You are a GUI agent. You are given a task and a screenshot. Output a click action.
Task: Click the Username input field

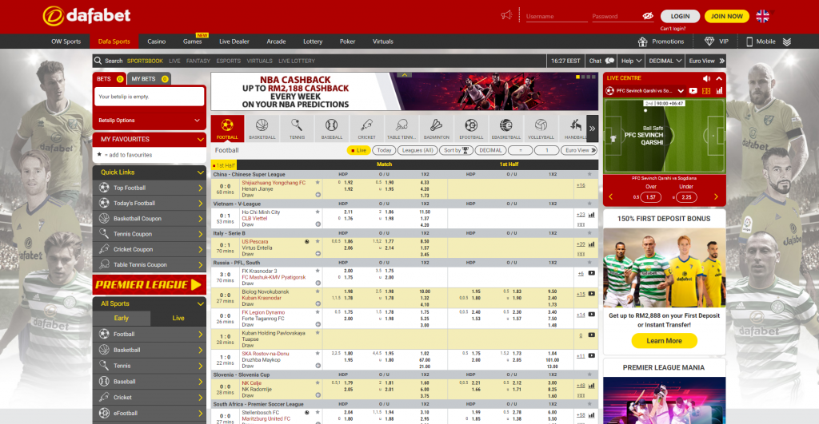557,16
